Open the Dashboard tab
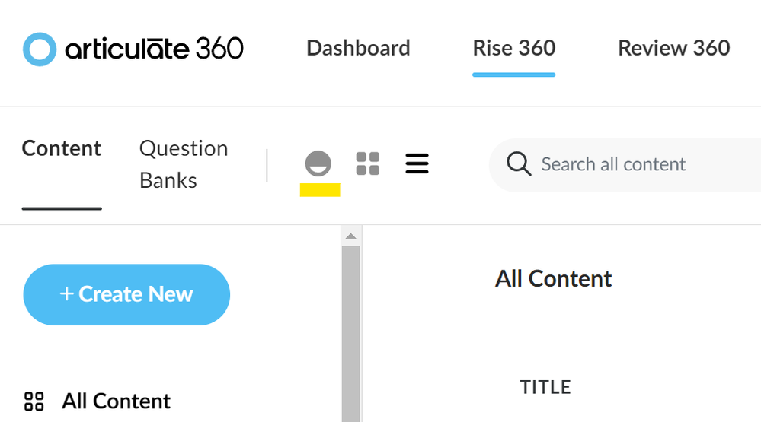The width and height of the screenshot is (761, 422). [358, 48]
